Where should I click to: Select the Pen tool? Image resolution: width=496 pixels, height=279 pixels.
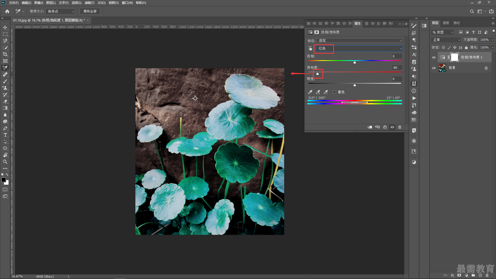pos(5,128)
